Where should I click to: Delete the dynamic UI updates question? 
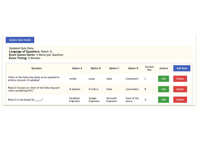coord(180,79)
